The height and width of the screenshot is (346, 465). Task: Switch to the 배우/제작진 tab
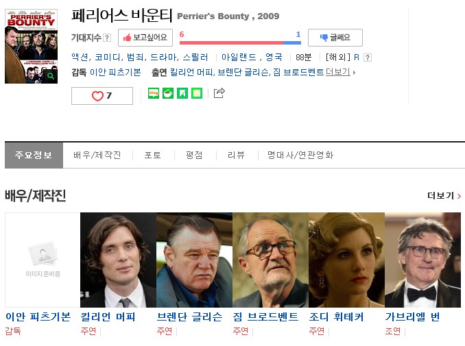pyautogui.click(x=97, y=155)
